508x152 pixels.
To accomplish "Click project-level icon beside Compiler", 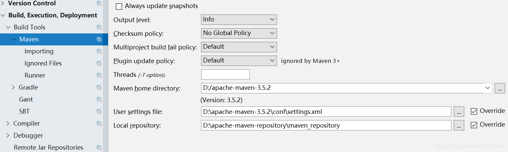I will (x=99, y=123).
